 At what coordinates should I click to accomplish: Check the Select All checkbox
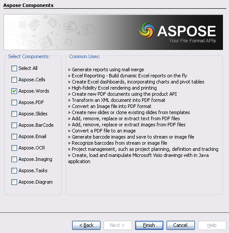[14, 69]
